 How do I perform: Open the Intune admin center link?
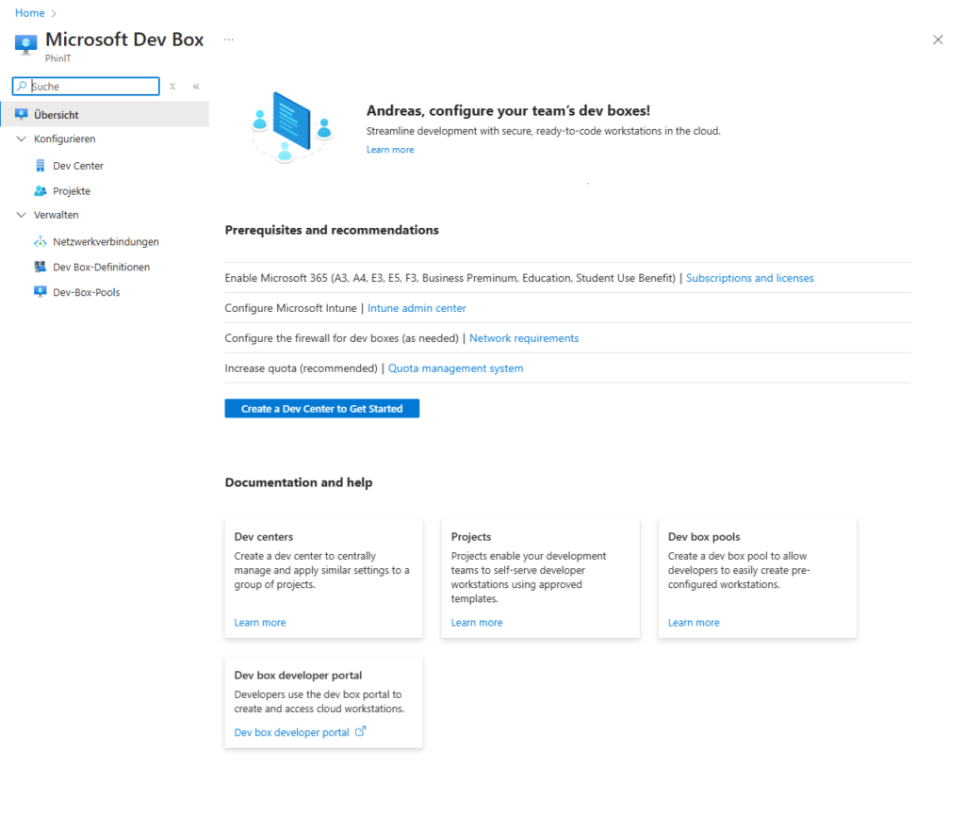coord(417,307)
